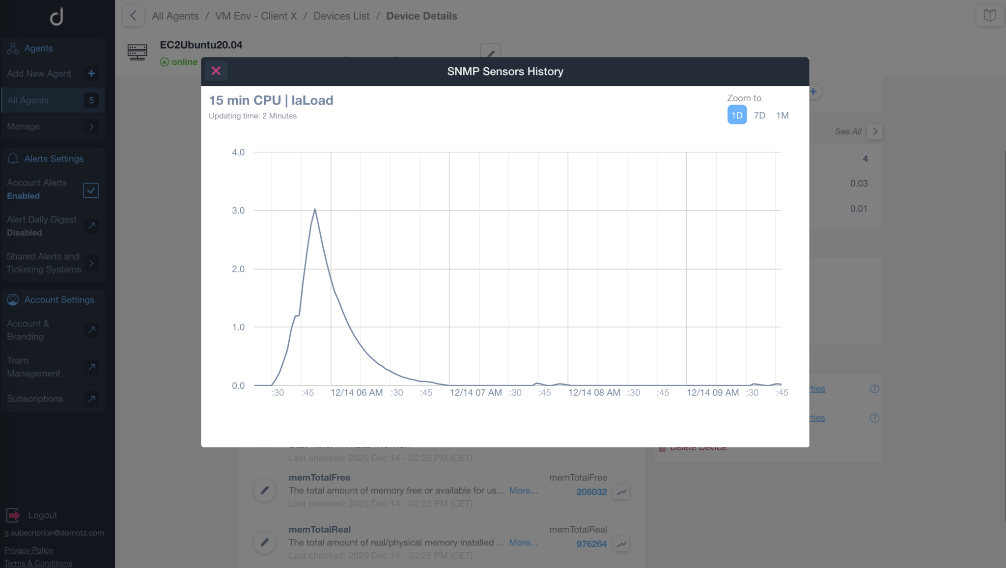Open the Privacy Policy link
The image size is (1006, 568).
pos(28,550)
